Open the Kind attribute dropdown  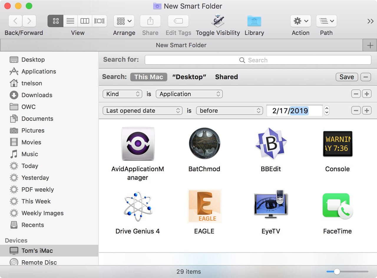tap(122, 94)
